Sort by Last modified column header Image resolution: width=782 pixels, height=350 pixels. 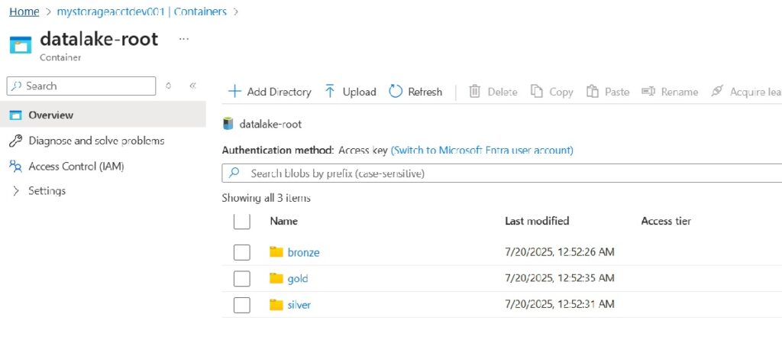click(537, 221)
